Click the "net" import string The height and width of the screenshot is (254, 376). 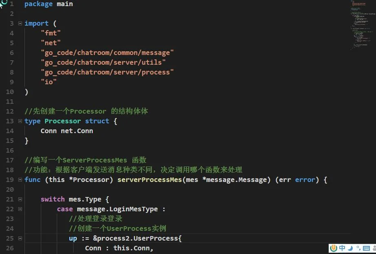[51, 43]
